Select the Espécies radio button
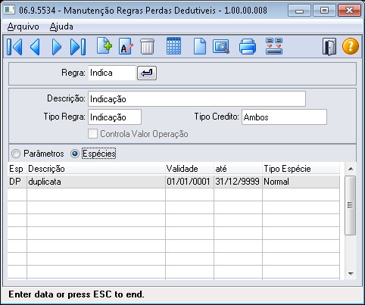365x305 pixels. click(x=75, y=154)
